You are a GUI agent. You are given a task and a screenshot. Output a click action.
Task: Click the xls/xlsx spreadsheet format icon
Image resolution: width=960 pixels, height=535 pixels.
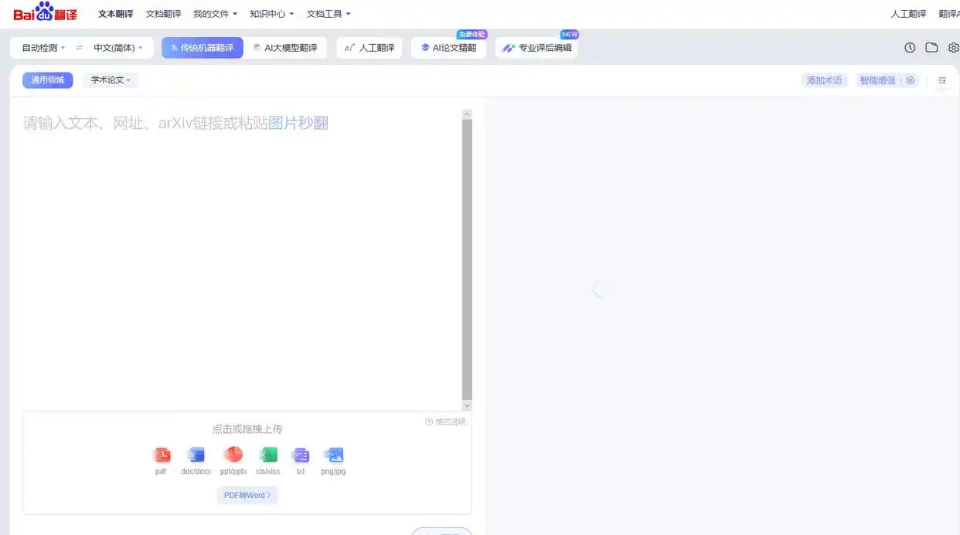[267, 455]
